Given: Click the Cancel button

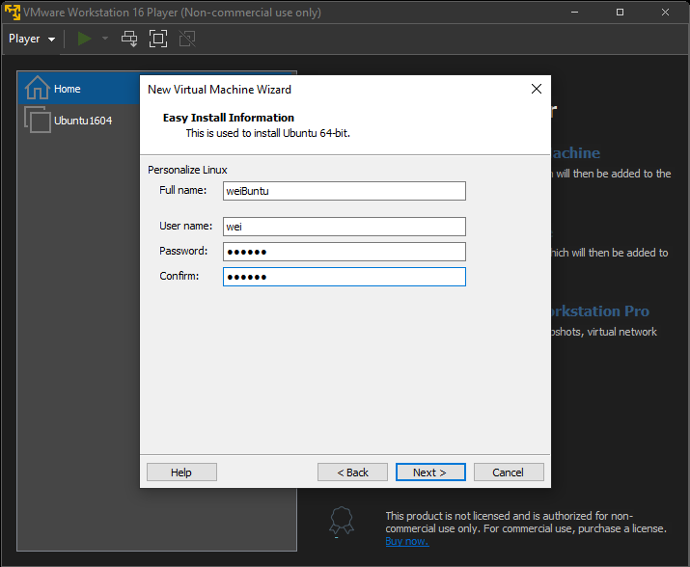Looking at the screenshot, I should pyautogui.click(x=509, y=472).
